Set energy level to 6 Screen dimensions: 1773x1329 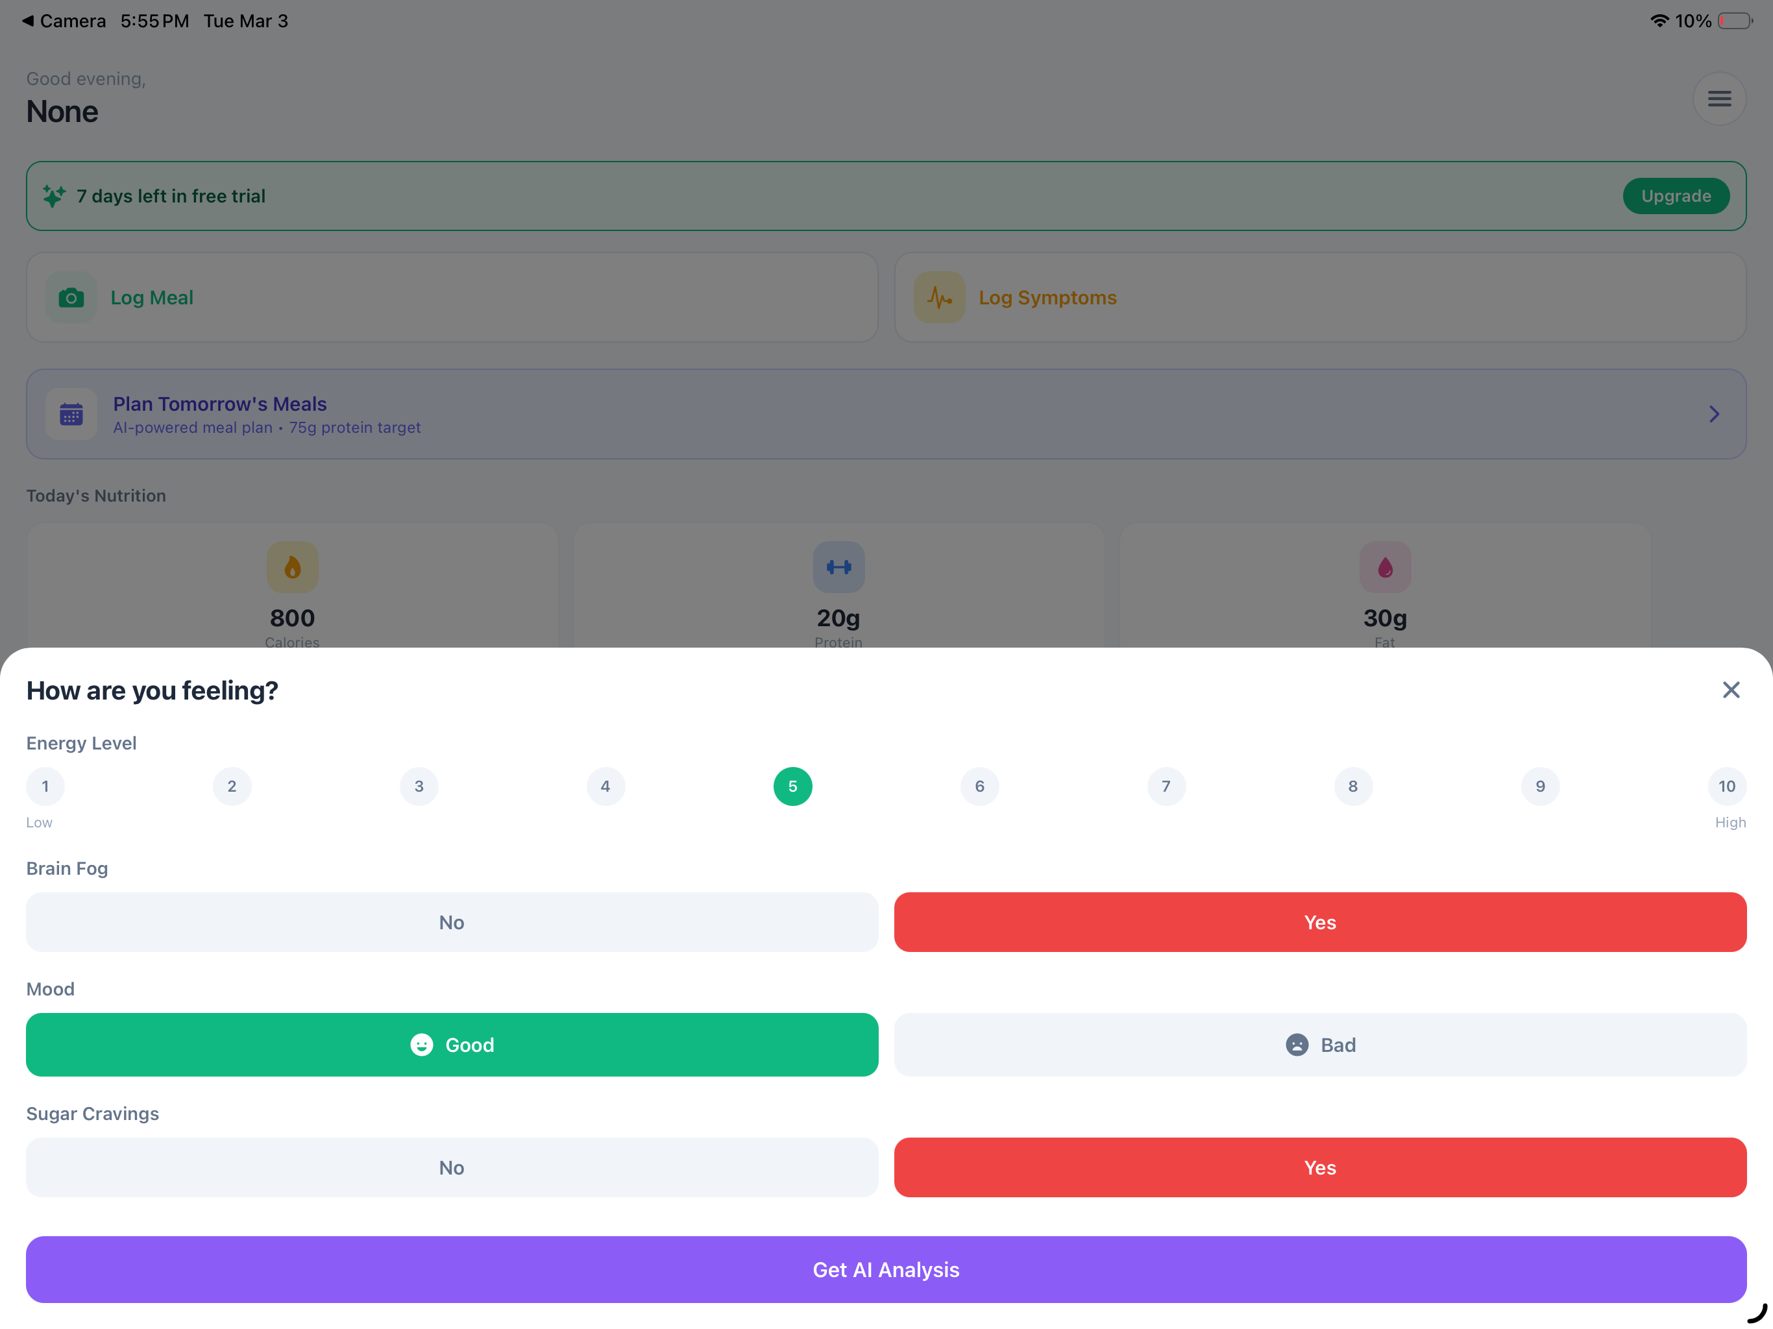pos(979,786)
